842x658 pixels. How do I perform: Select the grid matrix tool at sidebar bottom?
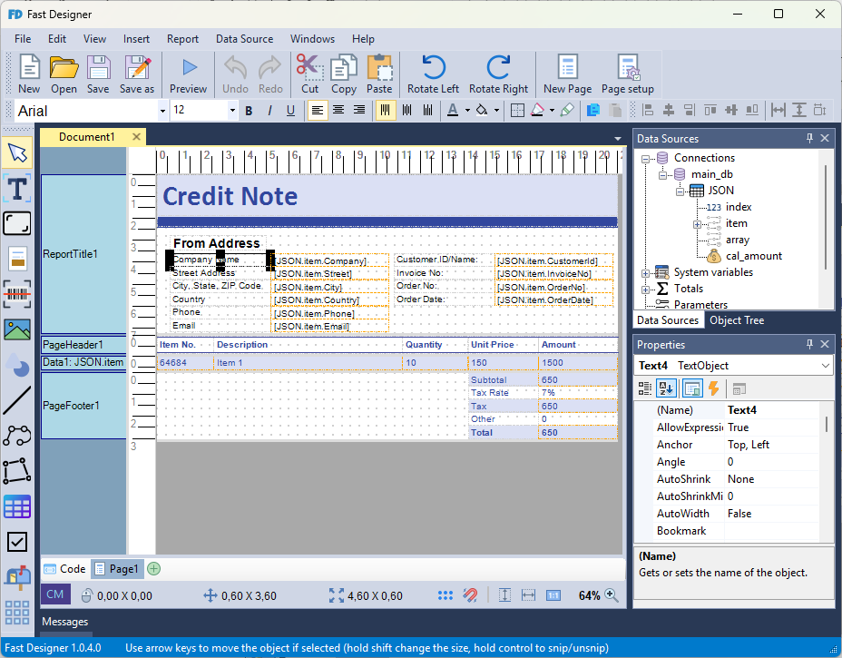[17, 613]
